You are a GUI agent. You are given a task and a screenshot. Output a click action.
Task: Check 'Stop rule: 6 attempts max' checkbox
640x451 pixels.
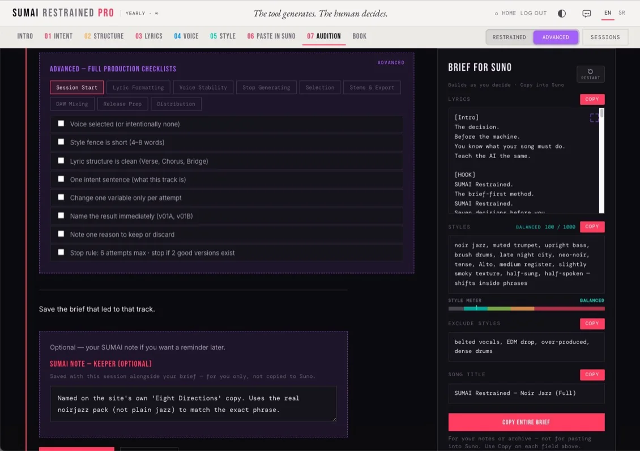click(61, 252)
